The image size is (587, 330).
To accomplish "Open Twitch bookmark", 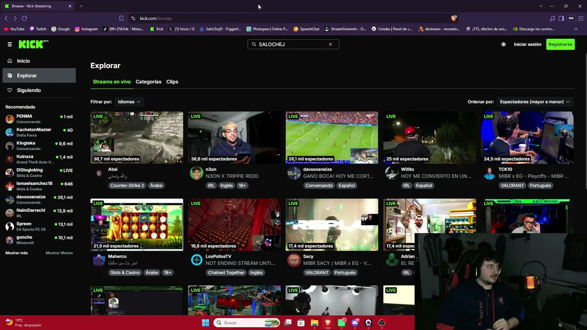I will (38, 29).
